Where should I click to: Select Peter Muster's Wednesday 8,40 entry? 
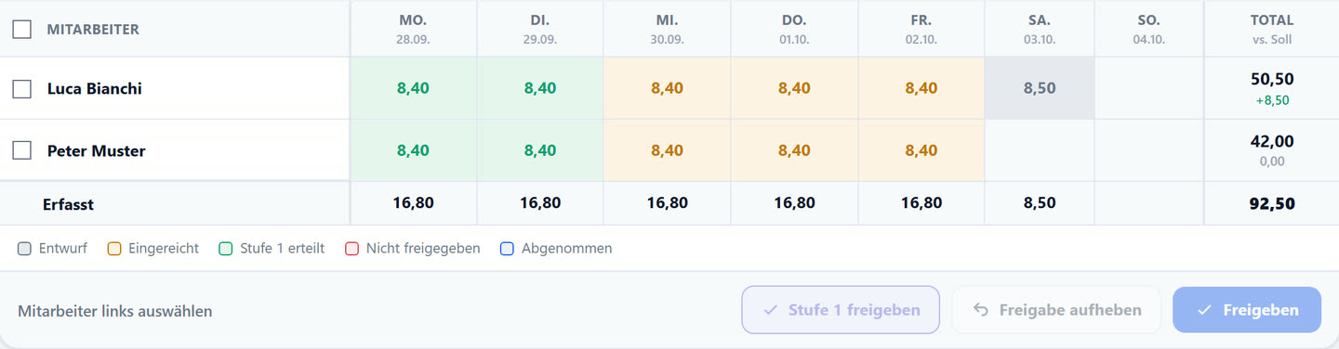point(667,150)
